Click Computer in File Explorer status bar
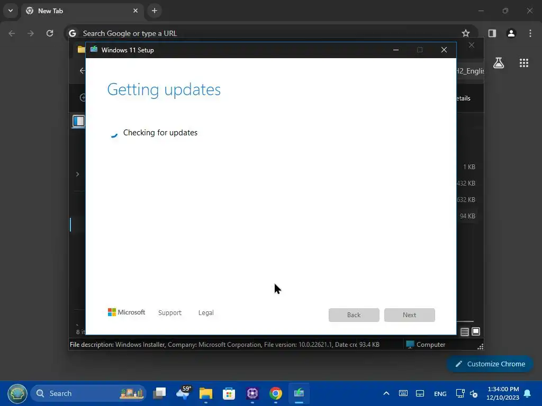542x406 pixels. pyautogui.click(x=426, y=345)
